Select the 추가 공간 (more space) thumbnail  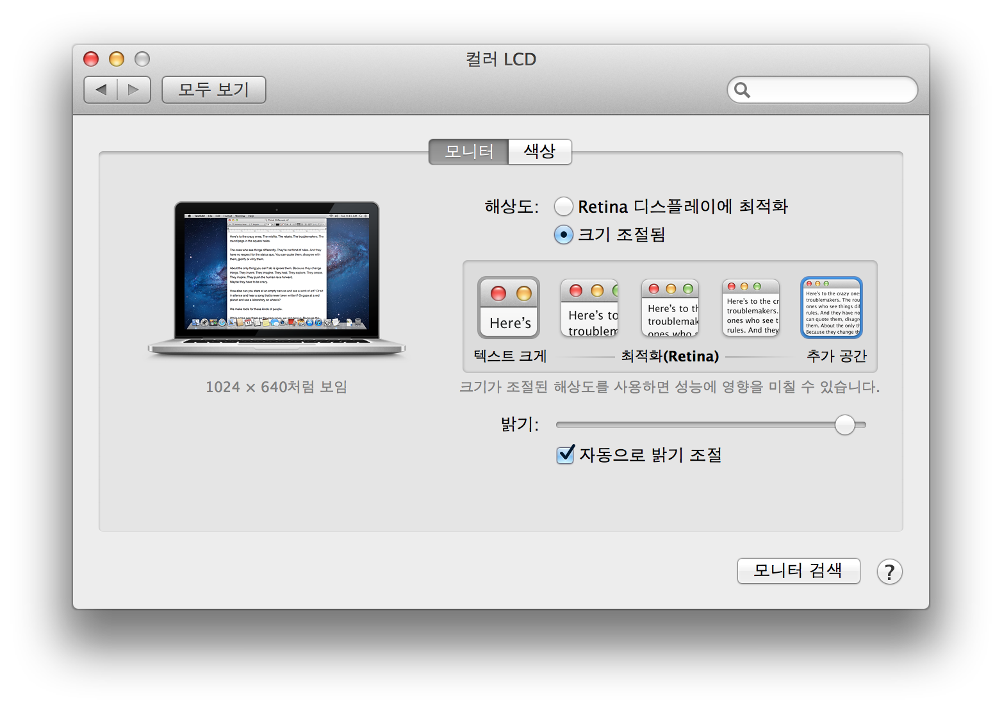coord(832,308)
